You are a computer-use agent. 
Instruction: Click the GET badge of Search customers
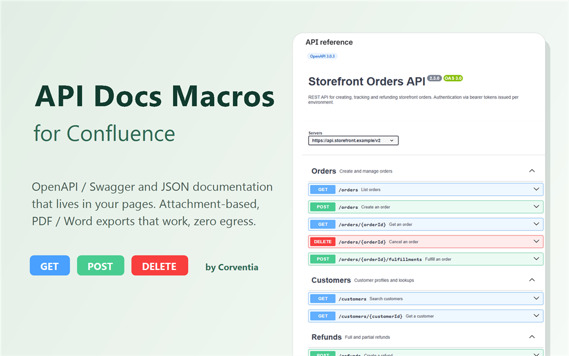[322, 298]
